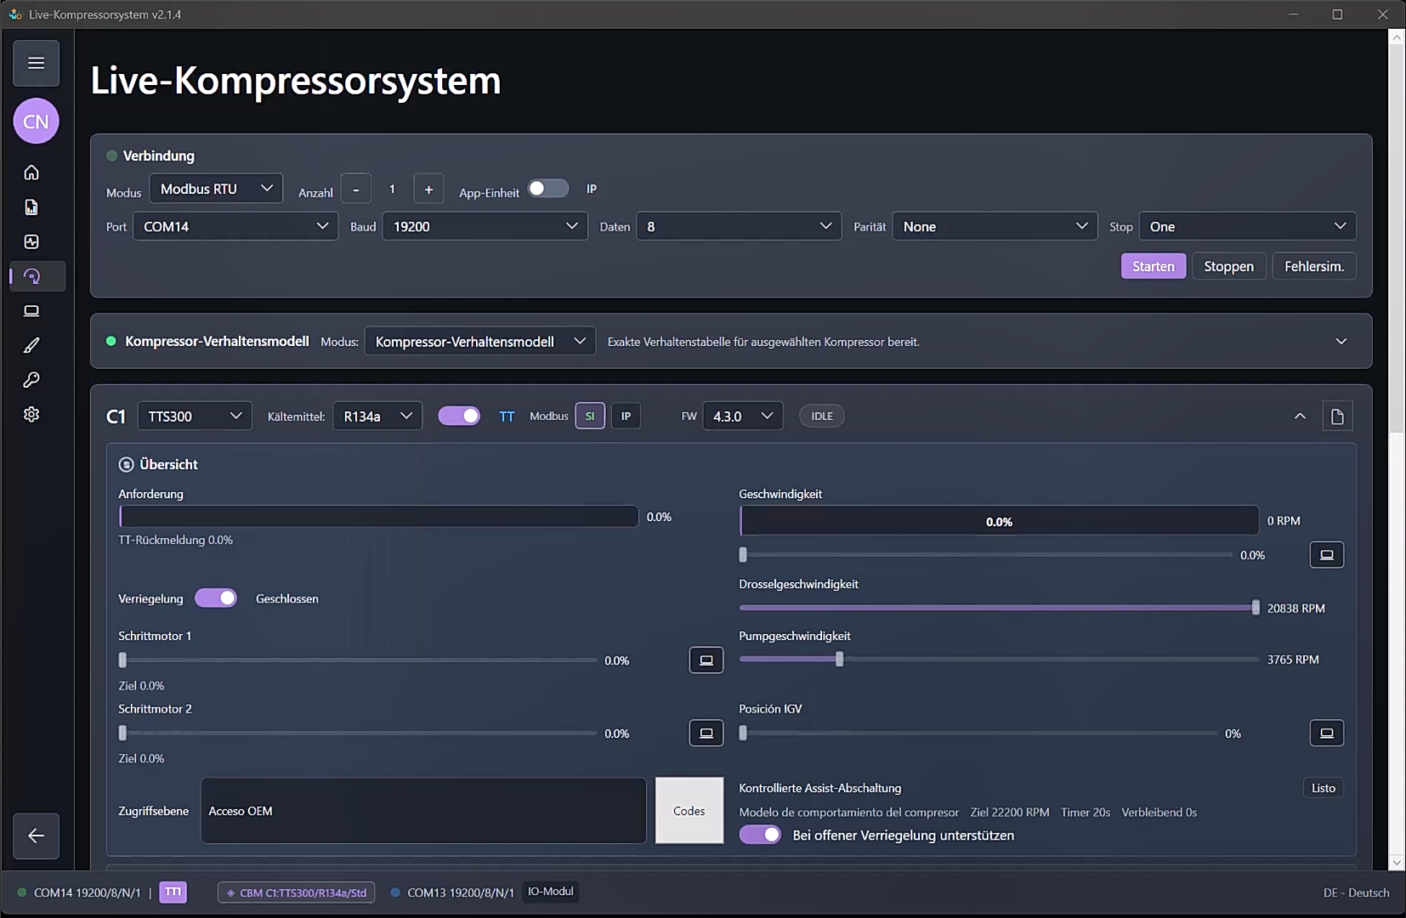1406x918 pixels.
Task: Open C1 document file icon
Action: pyautogui.click(x=1337, y=416)
